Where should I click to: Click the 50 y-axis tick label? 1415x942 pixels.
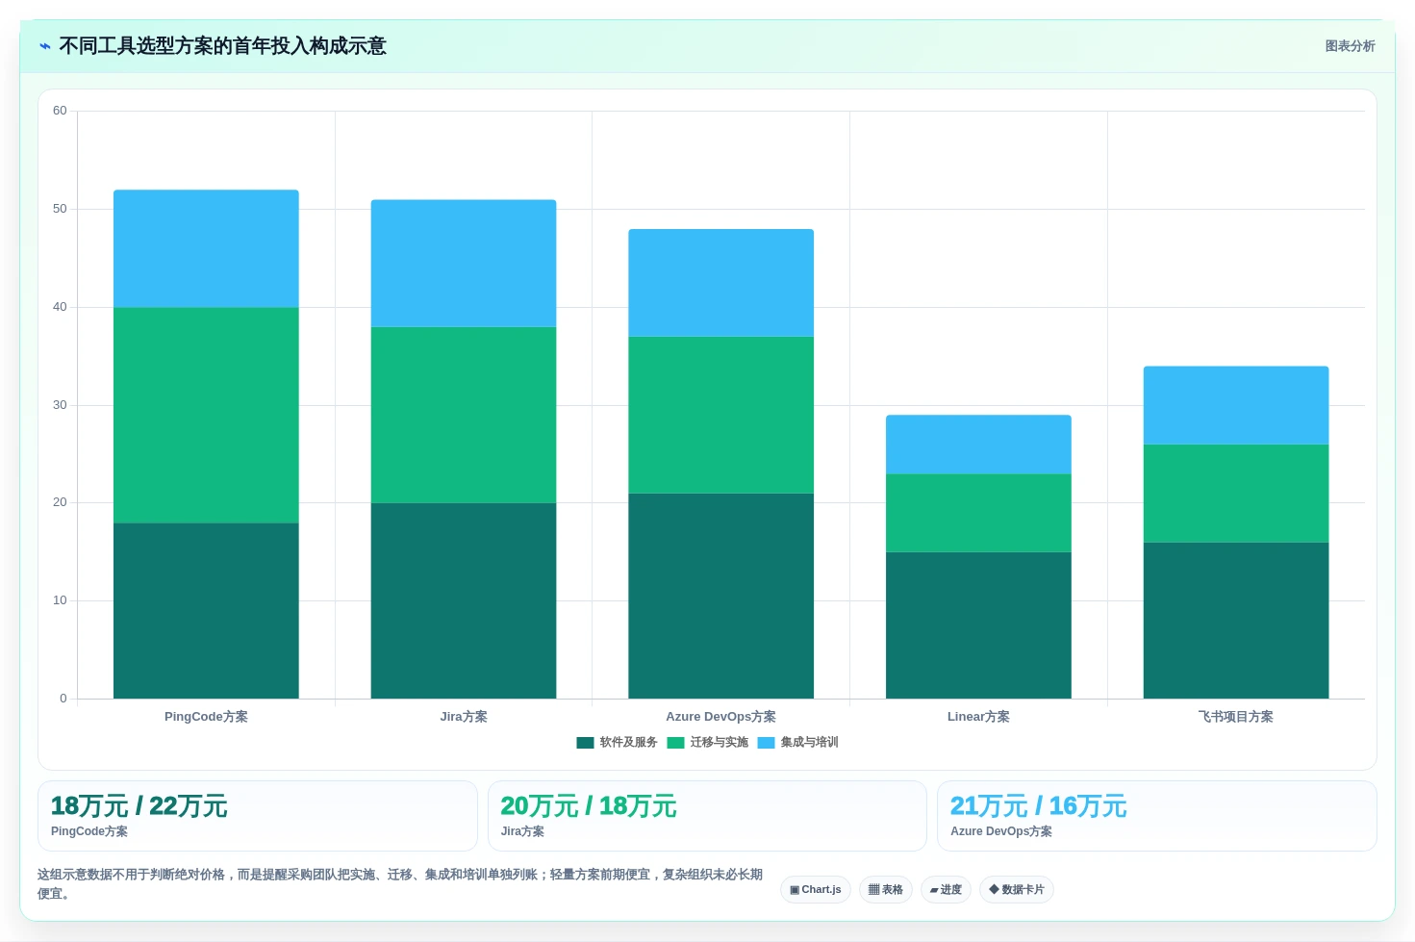[60, 209]
